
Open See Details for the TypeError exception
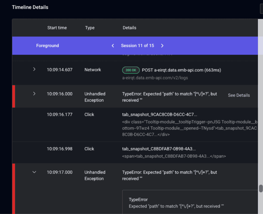(239, 95)
